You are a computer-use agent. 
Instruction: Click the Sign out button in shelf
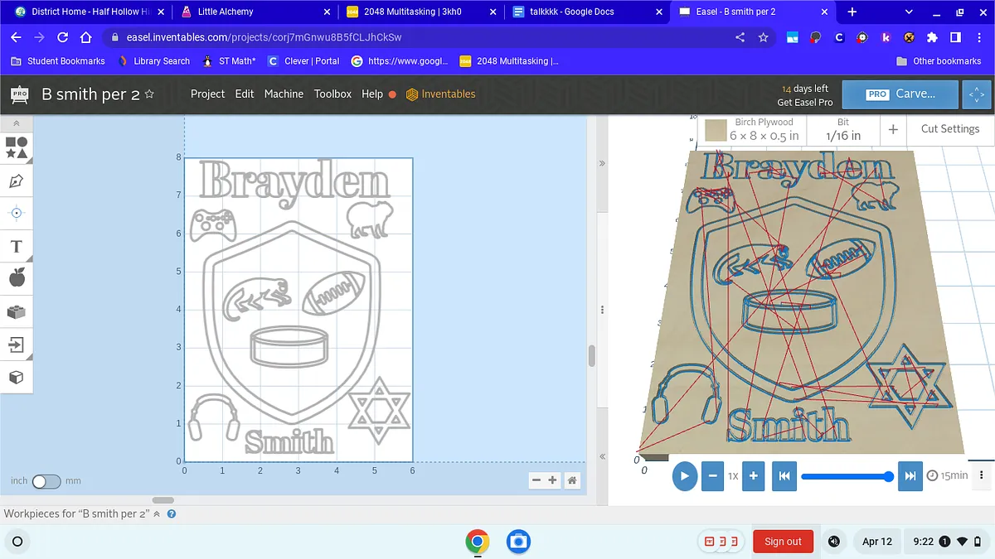coord(783,542)
